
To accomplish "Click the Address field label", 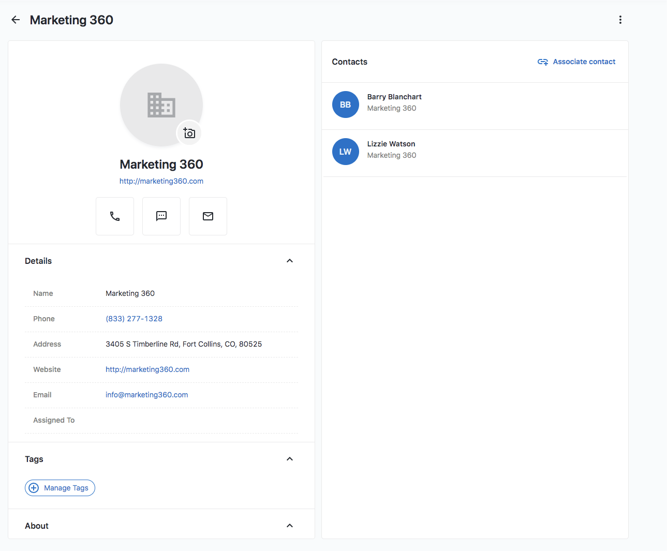I will click(x=47, y=344).
